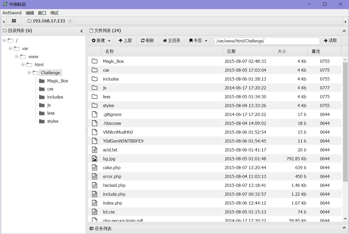
Task: Open the 书签 bookmarks dropdown
Action: tap(198, 41)
